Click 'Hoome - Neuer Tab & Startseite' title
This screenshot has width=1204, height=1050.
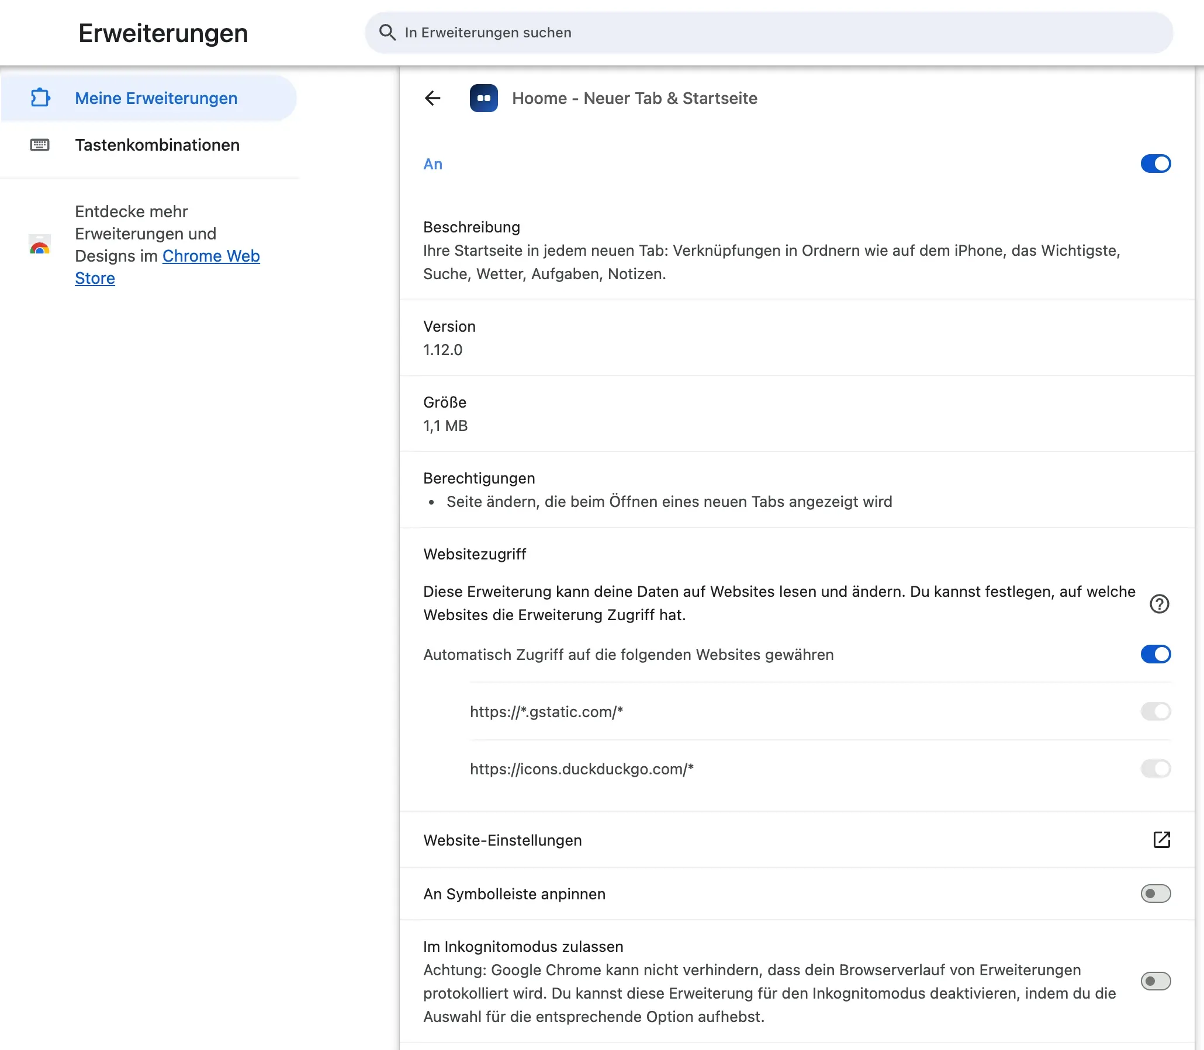pos(635,98)
